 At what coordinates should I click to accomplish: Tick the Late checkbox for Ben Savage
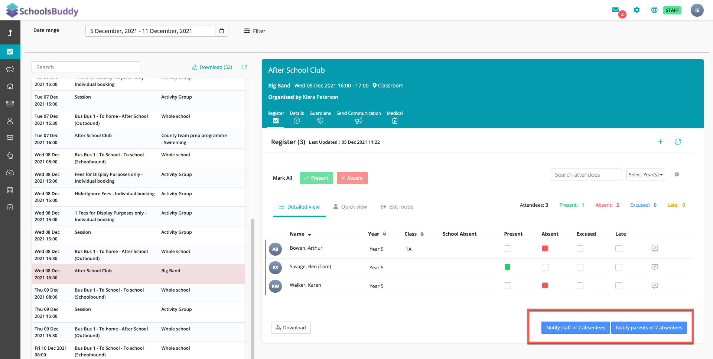[619, 267]
